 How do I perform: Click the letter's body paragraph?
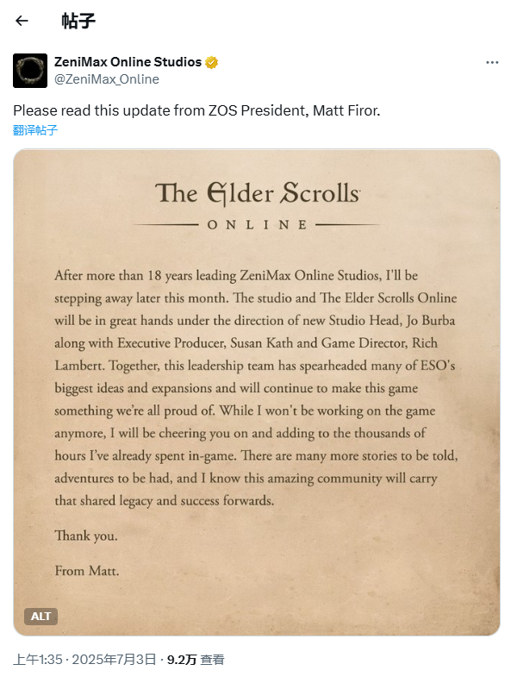tap(256, 388)
